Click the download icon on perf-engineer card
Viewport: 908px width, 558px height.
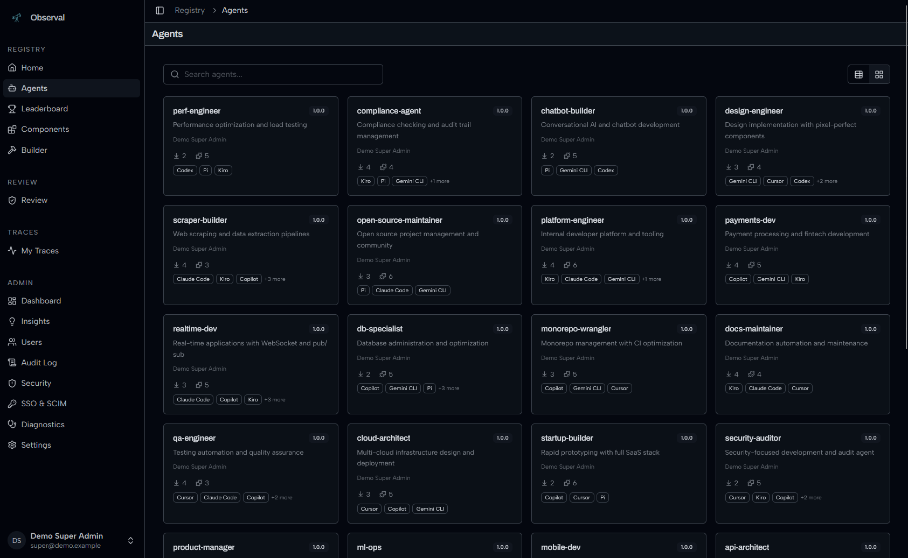176,156
